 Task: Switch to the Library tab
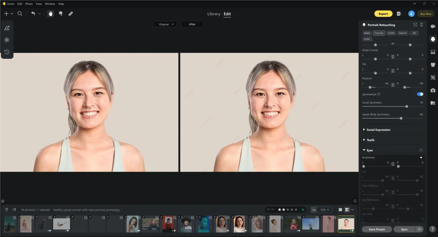214,14
